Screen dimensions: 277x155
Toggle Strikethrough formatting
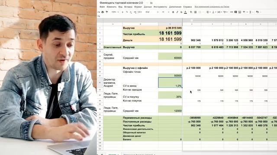[181, 12]
